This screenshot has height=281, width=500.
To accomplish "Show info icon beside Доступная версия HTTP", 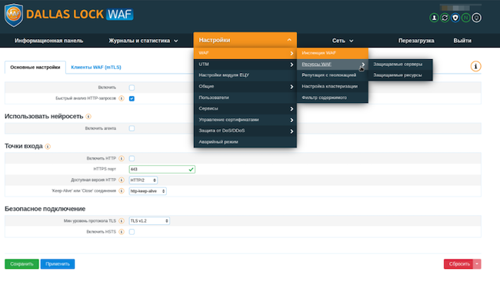I will pos(122,180).
